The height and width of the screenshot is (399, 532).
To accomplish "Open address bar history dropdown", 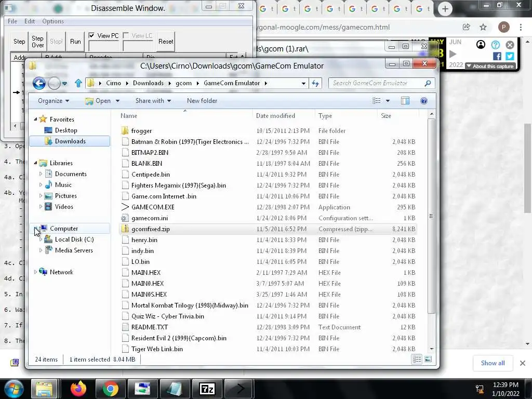I will [303, 83].
